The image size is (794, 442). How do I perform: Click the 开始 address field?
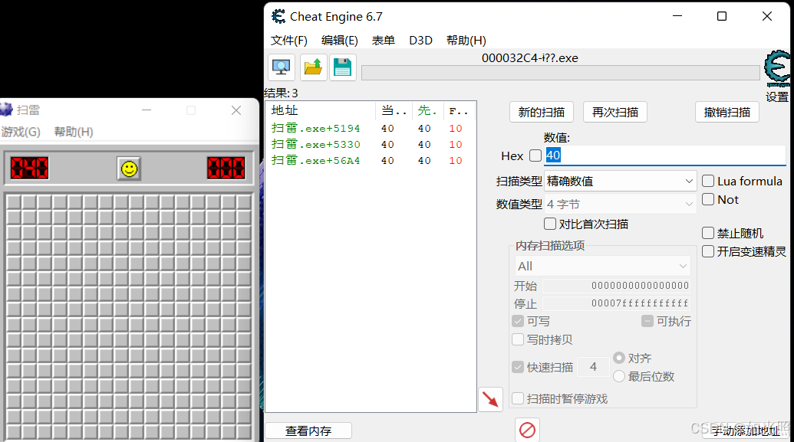tap(616, 286)
